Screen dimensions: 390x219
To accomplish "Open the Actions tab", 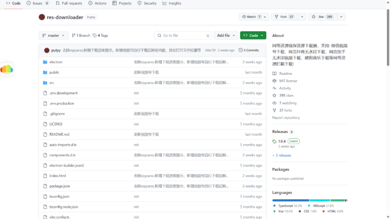I will click(97, 3).
